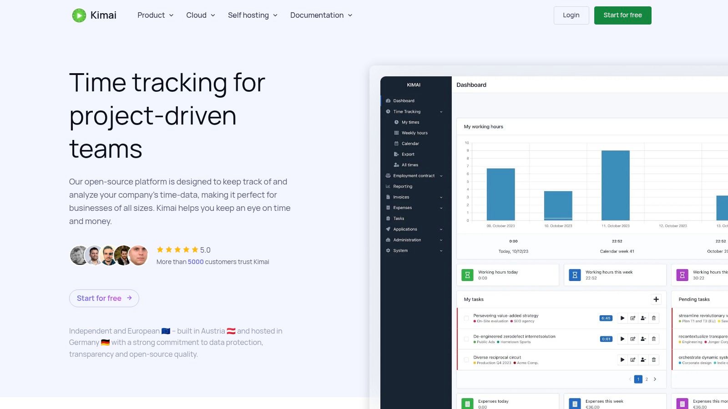Add a new task with the plus icon
Viewport: 728px width, 409px height.
coord(656,299)
